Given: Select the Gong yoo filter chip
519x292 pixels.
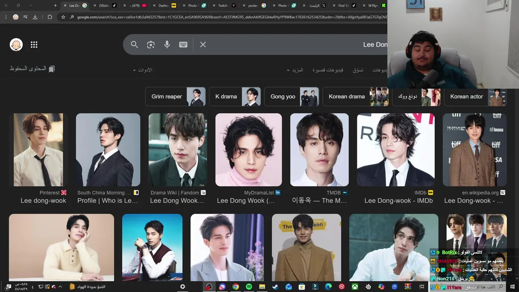Looking at the screenshot, I should point(292,97).
